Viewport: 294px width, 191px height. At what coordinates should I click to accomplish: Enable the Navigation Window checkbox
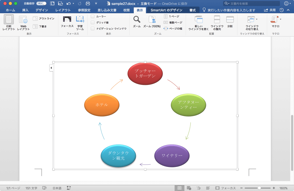pos(93,29)
